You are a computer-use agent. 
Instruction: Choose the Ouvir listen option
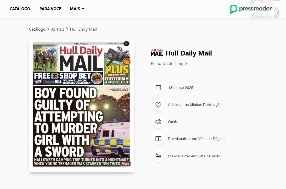[172, 122]
